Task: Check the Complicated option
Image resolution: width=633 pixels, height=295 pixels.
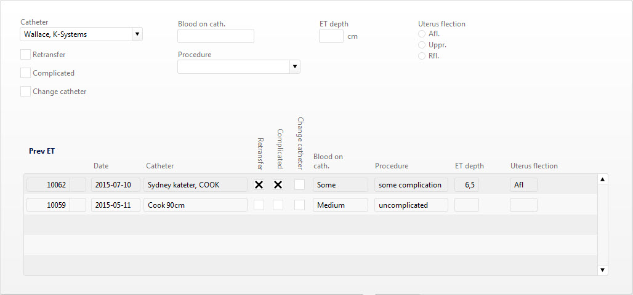Action: tap(25, 73)
